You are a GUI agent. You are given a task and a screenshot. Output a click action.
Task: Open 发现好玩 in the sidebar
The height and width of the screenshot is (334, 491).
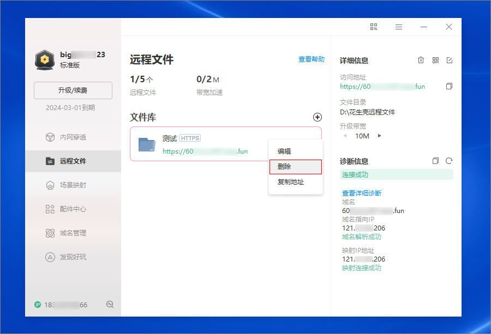73,257
